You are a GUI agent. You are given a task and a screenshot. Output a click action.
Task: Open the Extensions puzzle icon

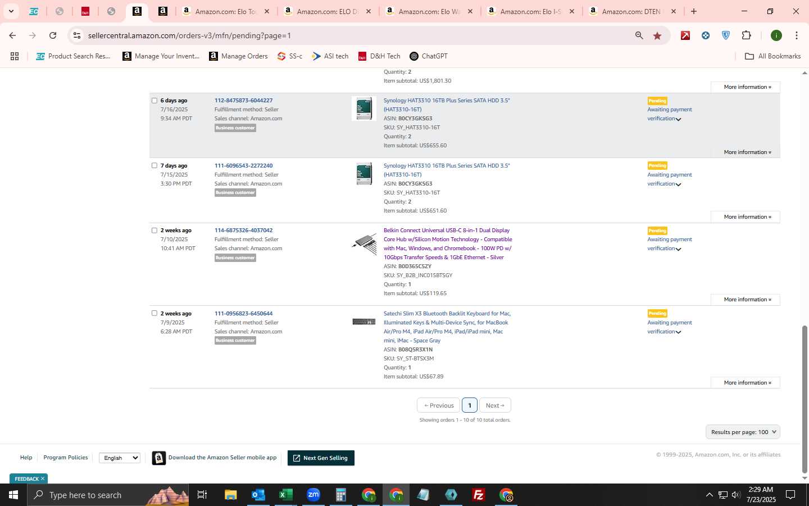coord(746,35)
